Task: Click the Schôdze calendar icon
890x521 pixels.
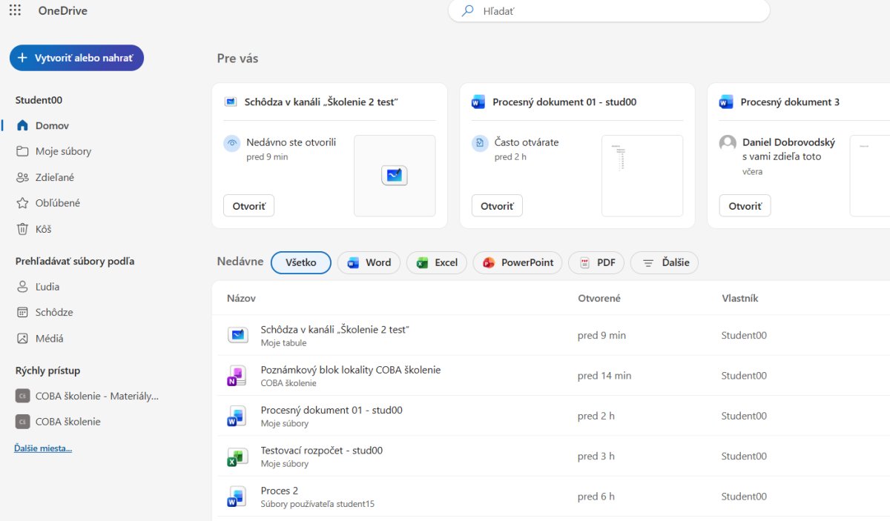Action: pyautogui.click(x=22, y=313)
